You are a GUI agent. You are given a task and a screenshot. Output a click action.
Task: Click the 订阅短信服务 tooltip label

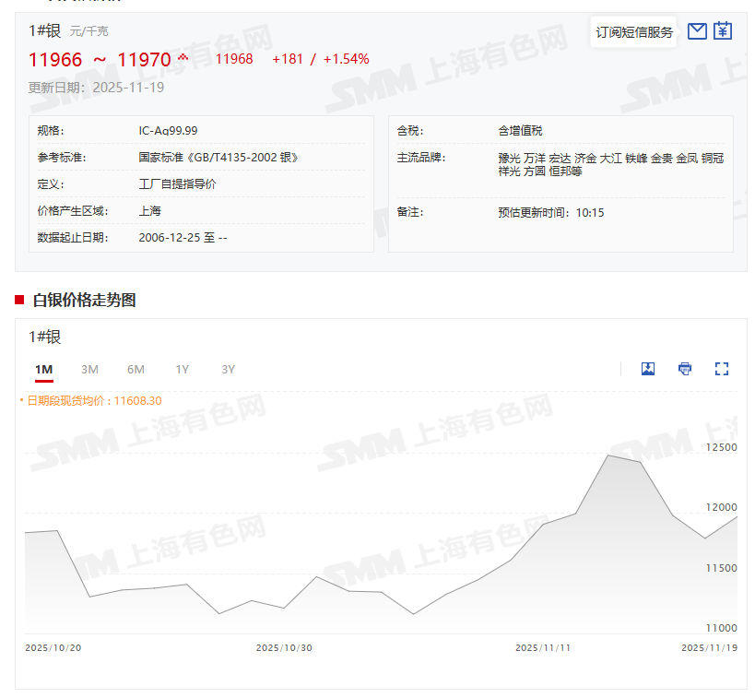point(634,32)
